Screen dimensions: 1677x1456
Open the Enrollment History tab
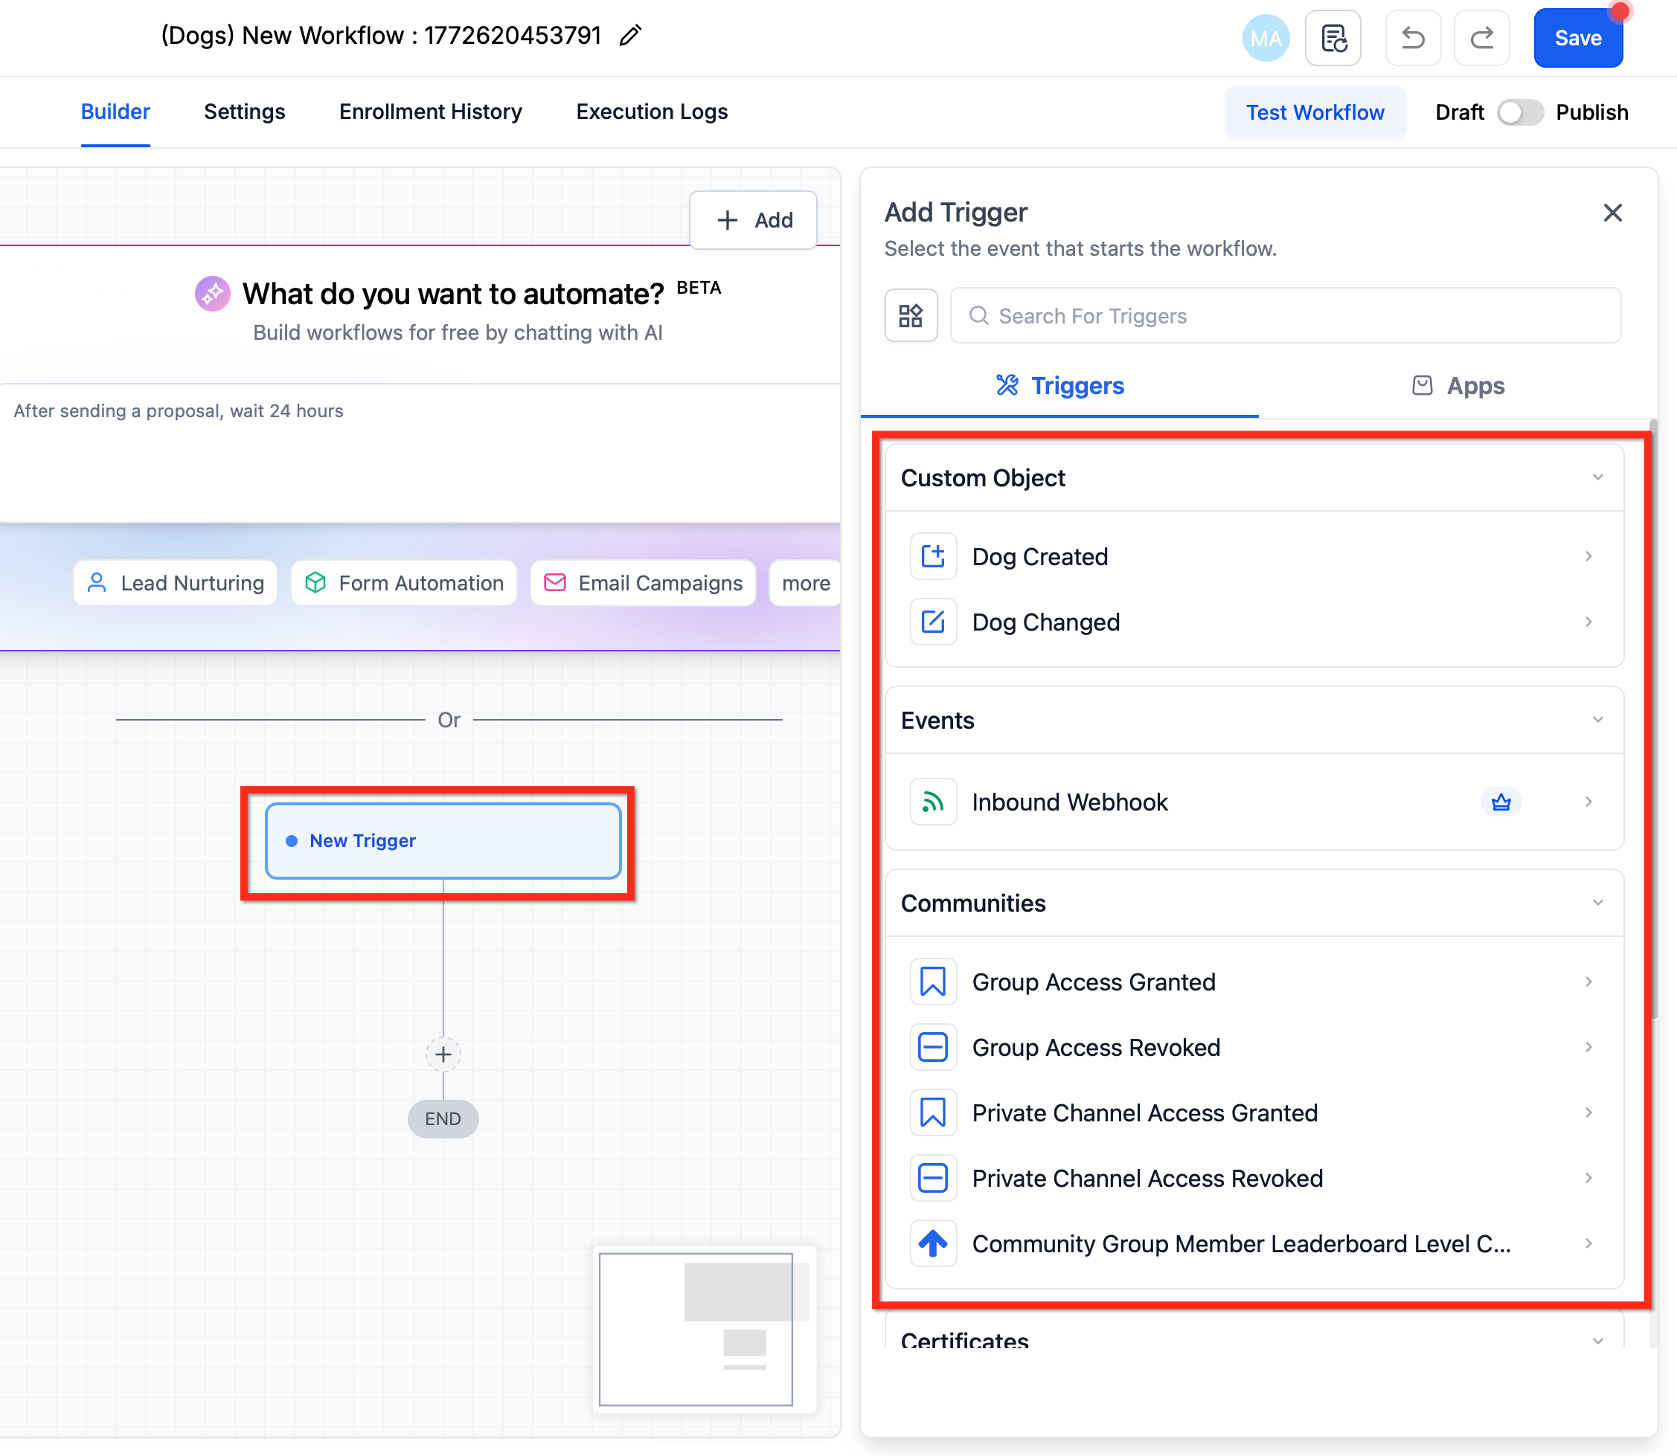pos(430,112)
